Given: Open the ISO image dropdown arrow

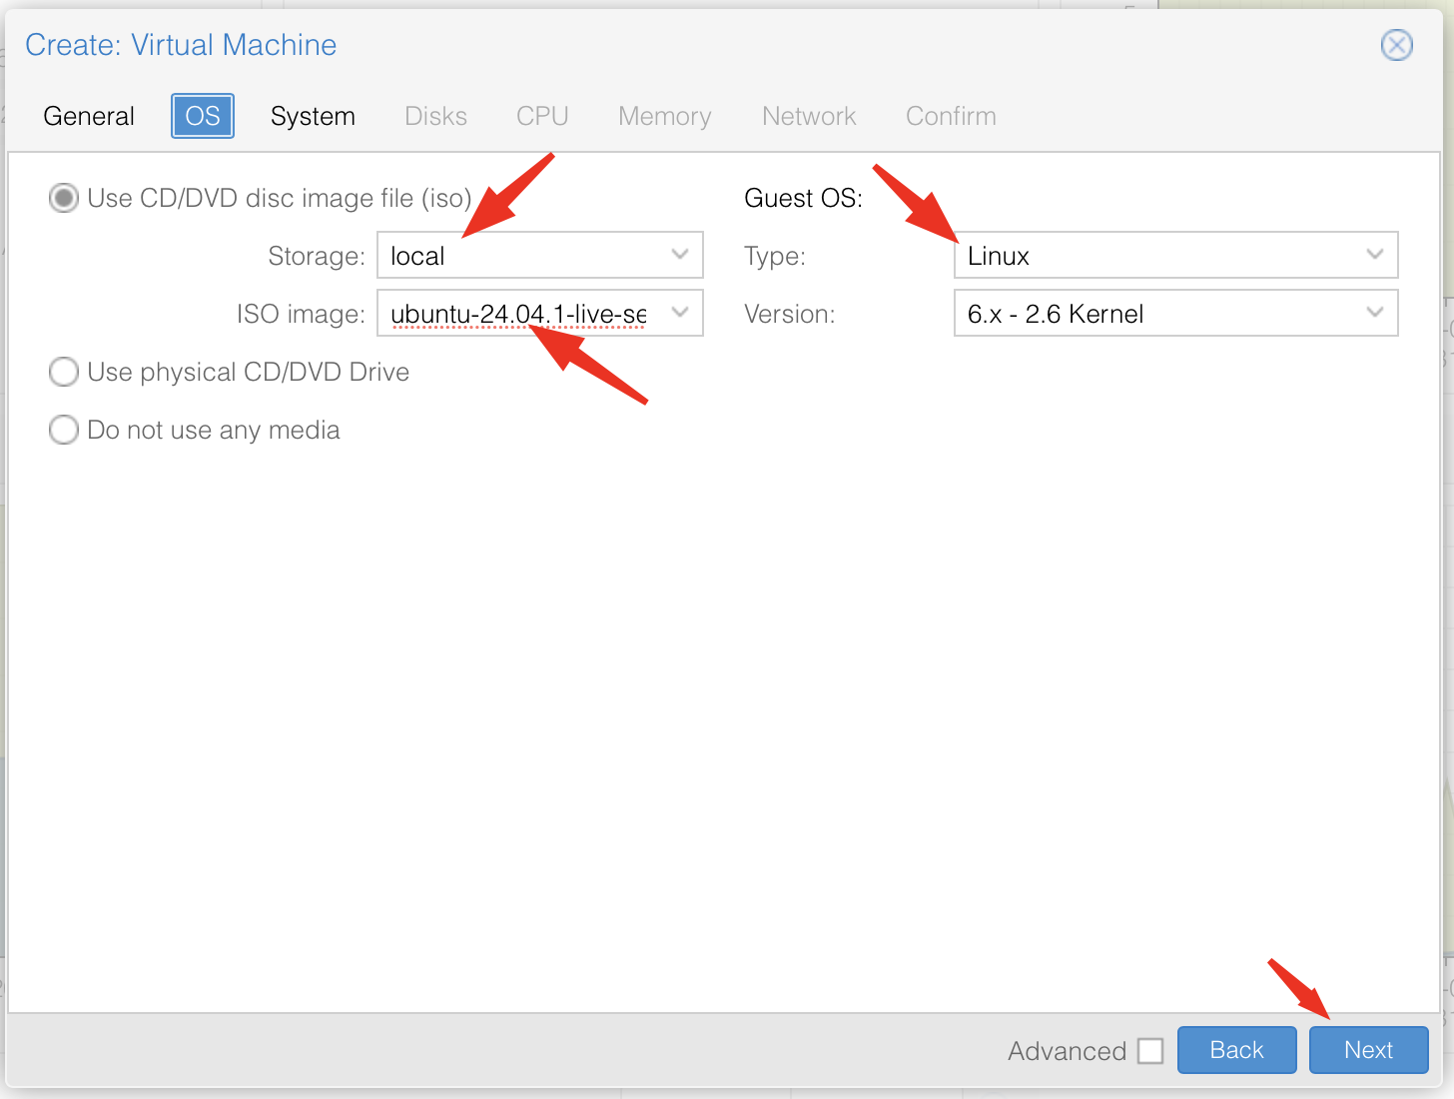Looking at the screenshot, I should [x=680, y=313].
